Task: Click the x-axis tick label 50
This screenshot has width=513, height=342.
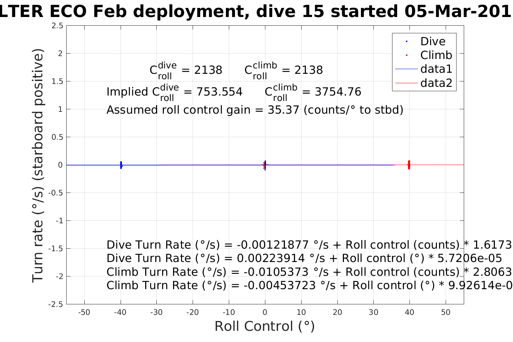Action: tap(446, 312)
